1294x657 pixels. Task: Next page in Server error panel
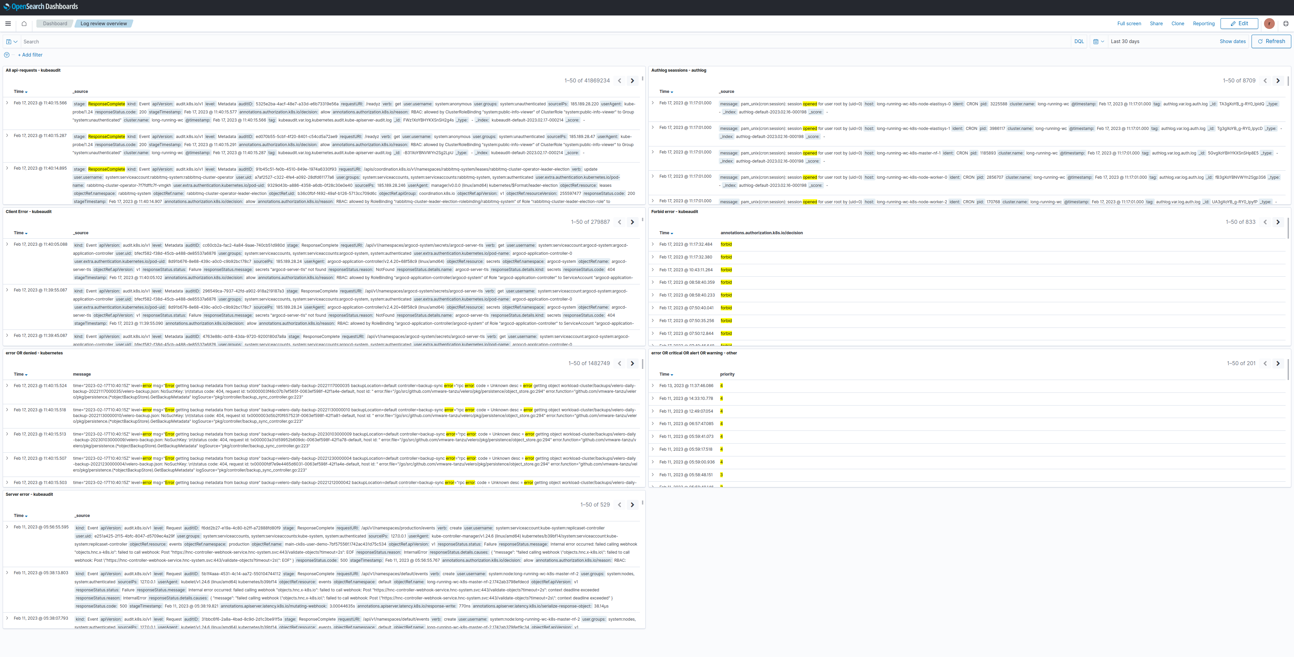(633, 505)
